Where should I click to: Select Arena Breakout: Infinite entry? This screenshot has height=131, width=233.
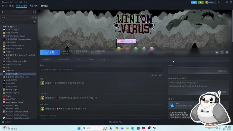click(14, 102)
